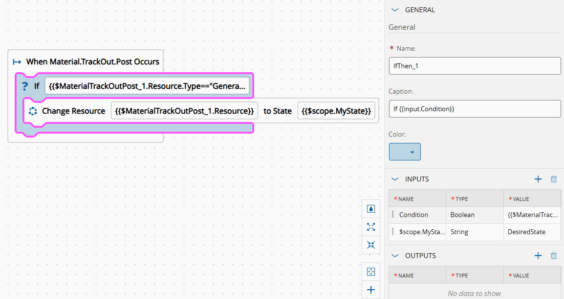Click the plus icon below the pan tool
564x299 pixels.
pos(371,289)
